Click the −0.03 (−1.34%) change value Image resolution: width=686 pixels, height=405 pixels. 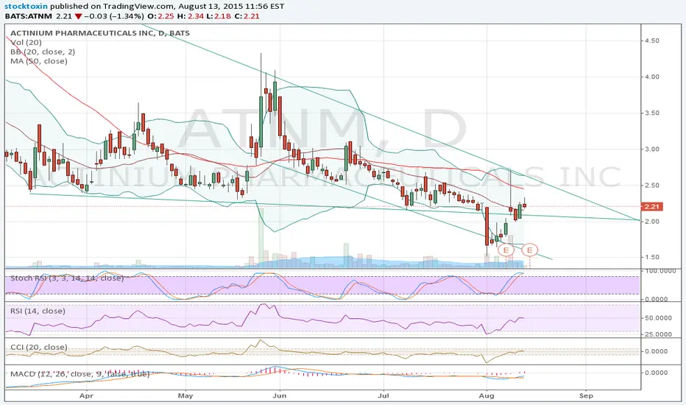[x=113, y=16]
